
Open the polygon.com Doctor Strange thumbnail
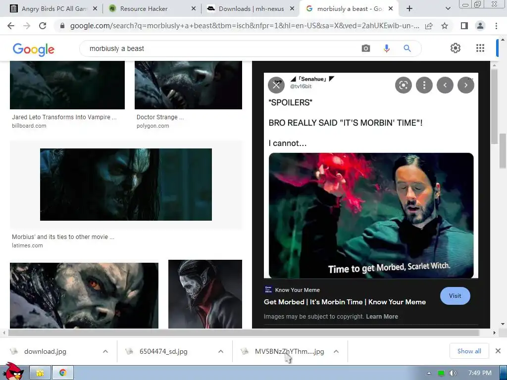[188, 85]
